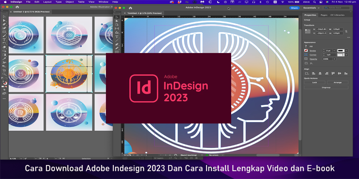This screenshot has height=179, width=359.
Task: Expand the Opacity slider arrow
Action: point(334,59)
